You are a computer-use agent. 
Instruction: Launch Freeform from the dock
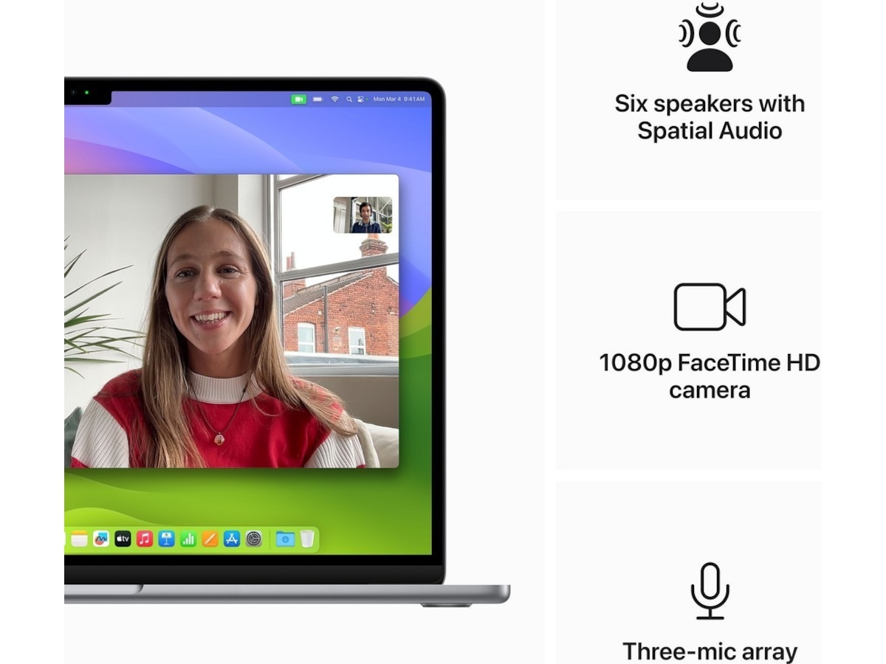click(x=101, y=539)
